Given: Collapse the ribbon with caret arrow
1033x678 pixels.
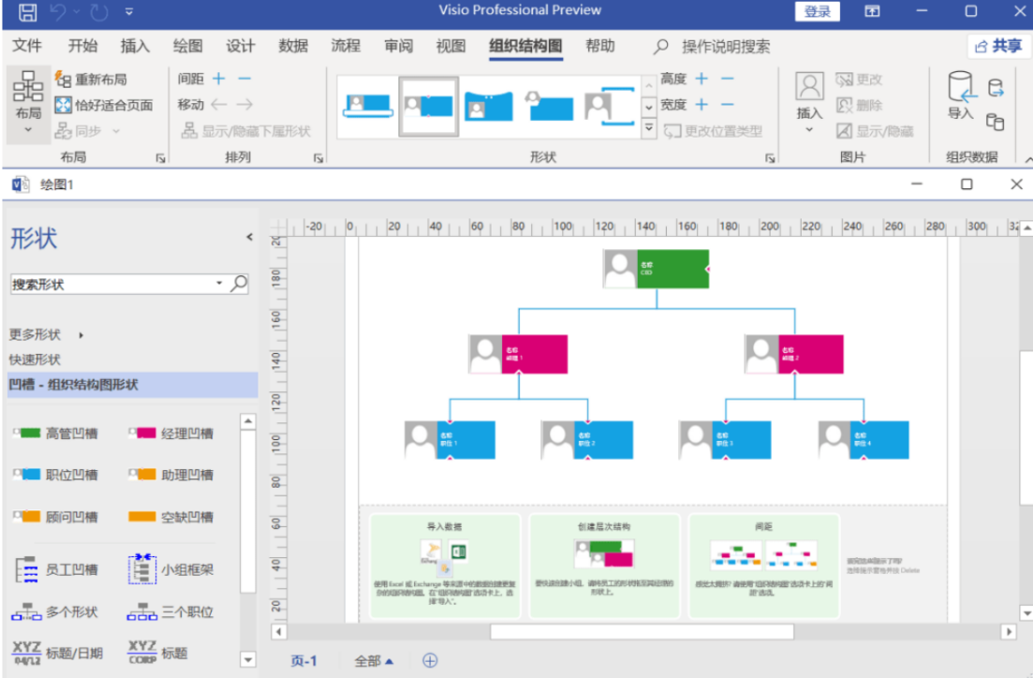Looking at the screenshot, I should point(1027,159).
